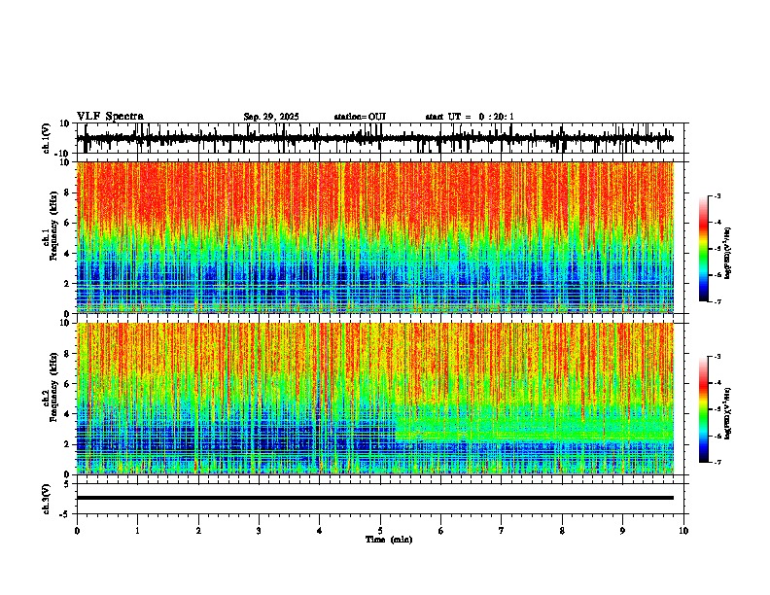770x595 pixels.
Task: Click time axis tick label "5"
Action: coord(380,531)
